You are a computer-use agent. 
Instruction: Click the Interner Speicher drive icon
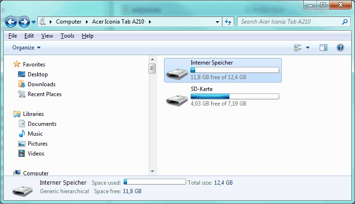[x=177, y=74]
